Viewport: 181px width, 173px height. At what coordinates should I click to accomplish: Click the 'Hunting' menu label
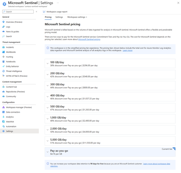pos(9,57)
